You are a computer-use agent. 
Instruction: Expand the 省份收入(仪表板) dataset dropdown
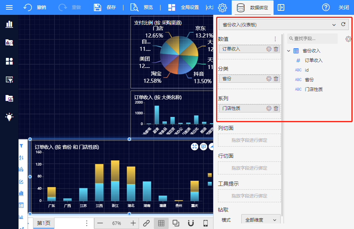point(334,25)
